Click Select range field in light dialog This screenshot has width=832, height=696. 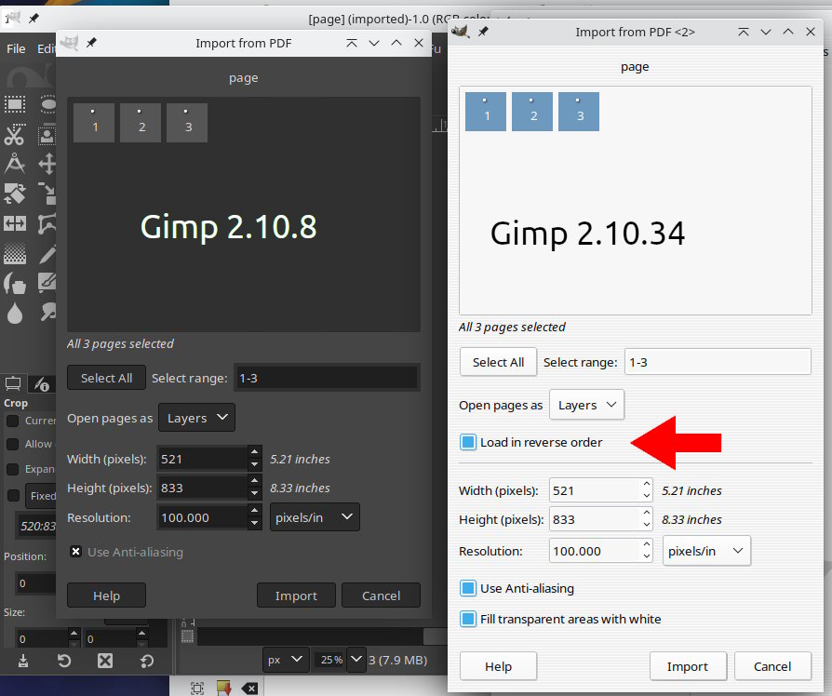pos(718,362)
